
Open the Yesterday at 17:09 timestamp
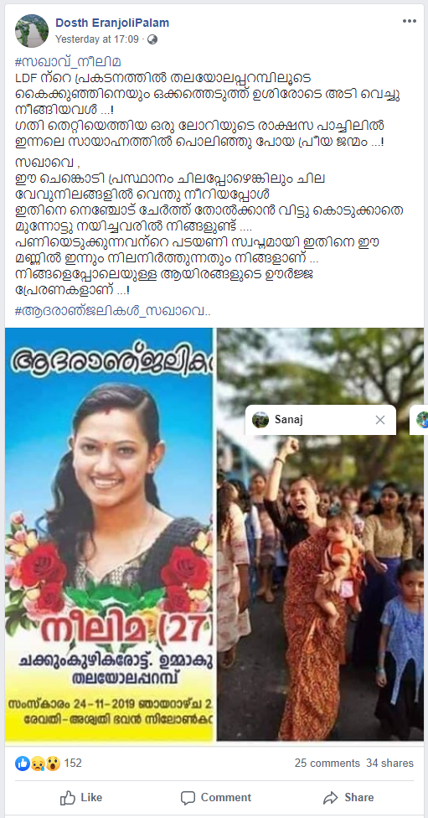pos(97,39)
